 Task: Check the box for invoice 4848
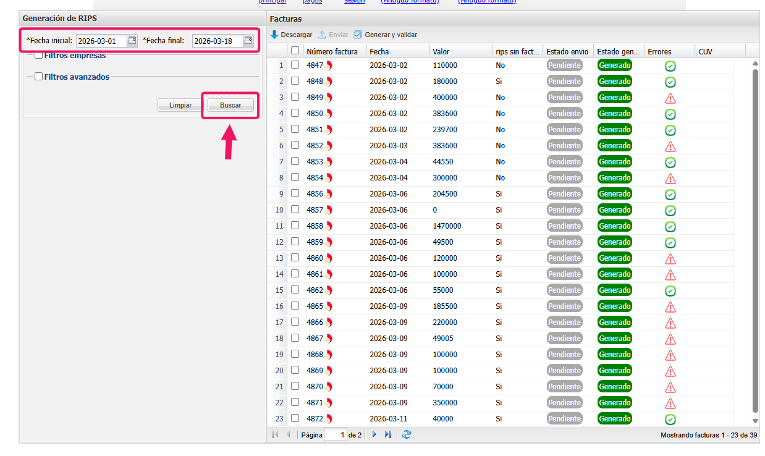pos(295,82)
